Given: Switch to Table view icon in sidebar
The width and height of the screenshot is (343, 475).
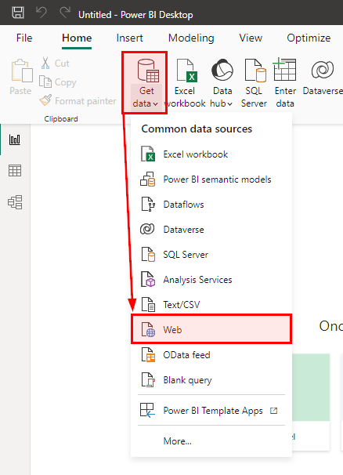Looking at the screenshot, I should [15, 171].
